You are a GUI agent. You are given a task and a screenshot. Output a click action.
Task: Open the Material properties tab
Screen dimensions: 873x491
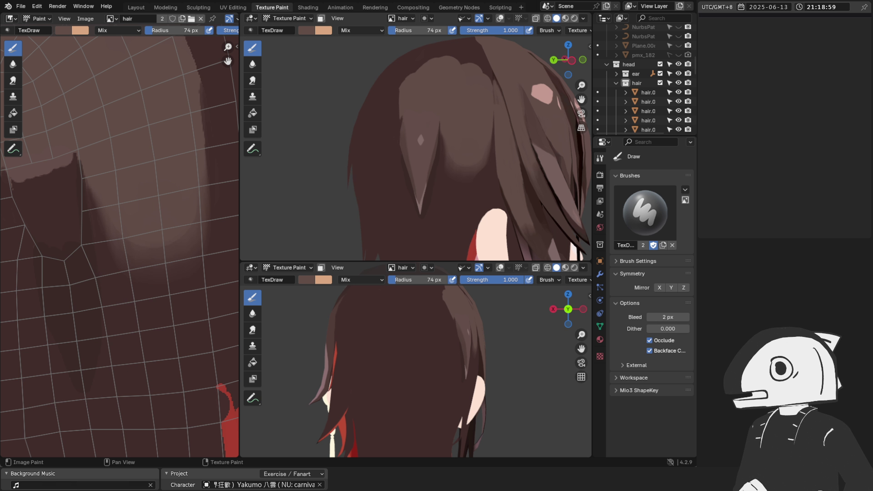(600, 340)
